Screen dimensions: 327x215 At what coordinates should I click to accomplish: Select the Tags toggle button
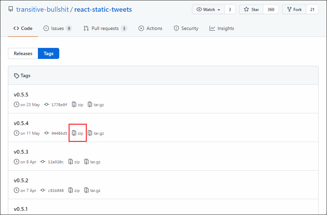[49, 53]
